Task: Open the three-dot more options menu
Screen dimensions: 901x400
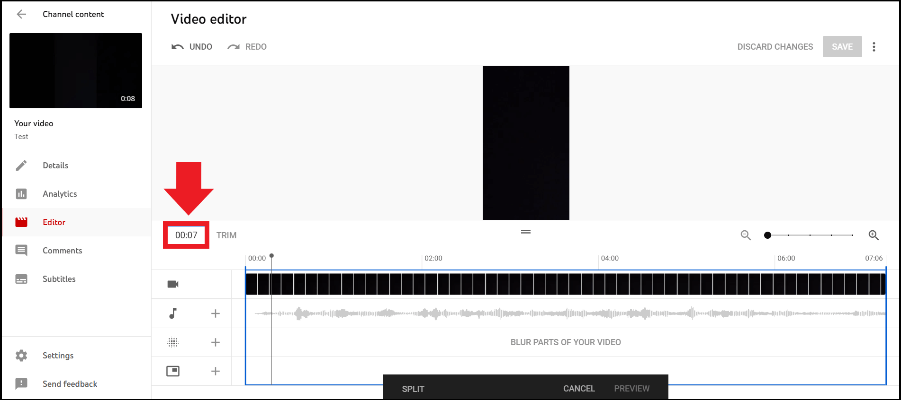Action: coord(874,47)
